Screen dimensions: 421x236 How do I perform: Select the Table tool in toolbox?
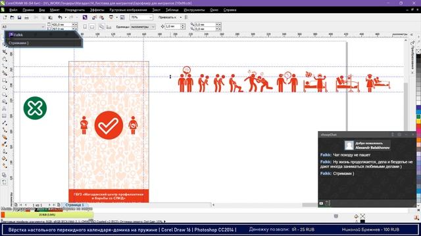(x=5, y=116)
